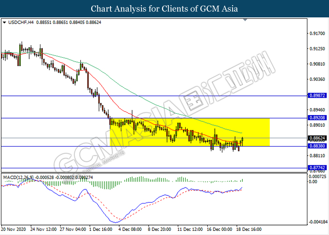Click the dropdown arrow before USDCHF,H4
The image size is (329, 235).
tap(5, 23)
